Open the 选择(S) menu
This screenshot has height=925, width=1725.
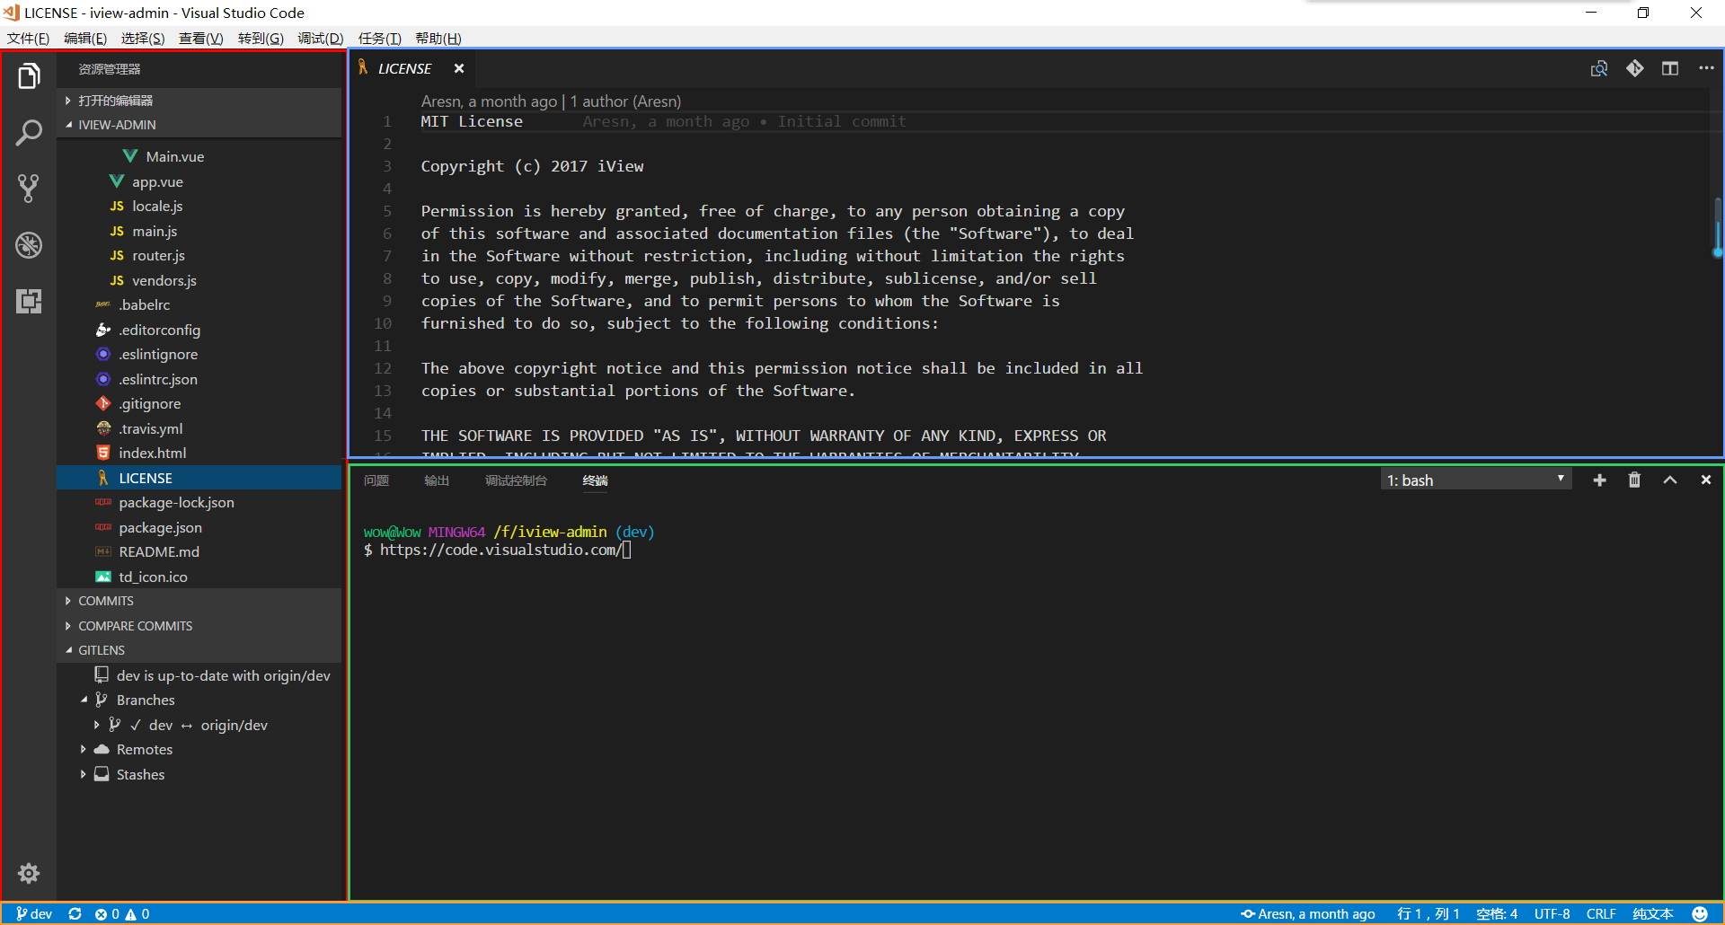(143, 38)
